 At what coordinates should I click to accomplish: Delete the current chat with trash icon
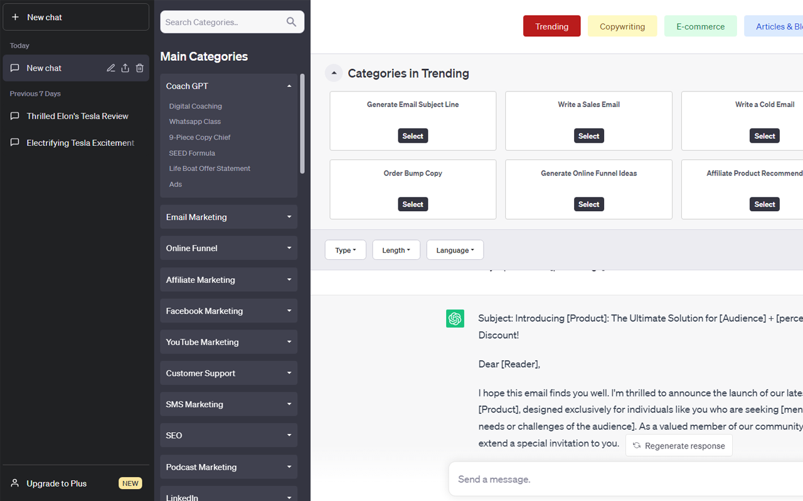point(140,68)
